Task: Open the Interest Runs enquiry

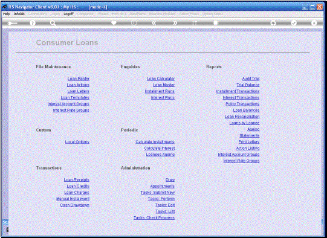Action: coord(163,97)
